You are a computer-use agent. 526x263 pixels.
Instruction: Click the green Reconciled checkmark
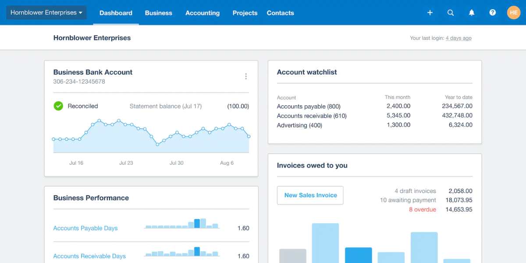coord(58,106)
